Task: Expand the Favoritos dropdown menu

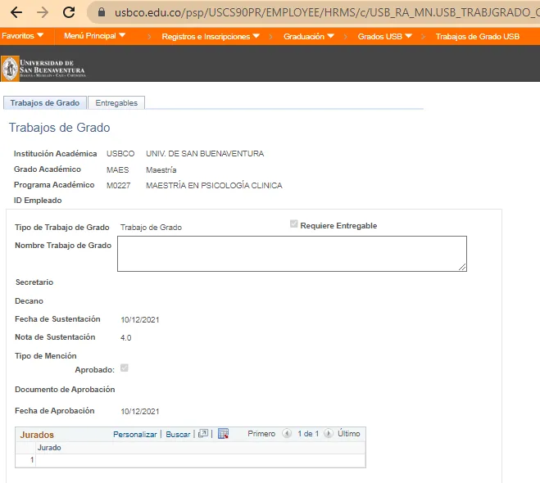Action: (23, 36)
